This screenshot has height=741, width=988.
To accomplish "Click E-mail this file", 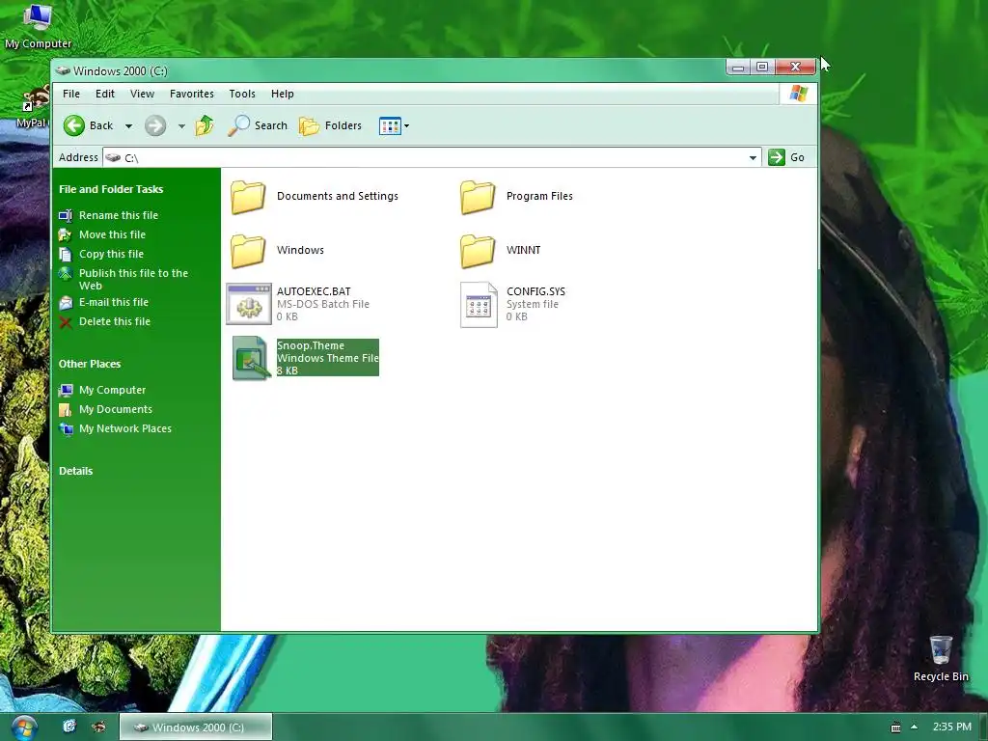I will (x=114, y=302).
